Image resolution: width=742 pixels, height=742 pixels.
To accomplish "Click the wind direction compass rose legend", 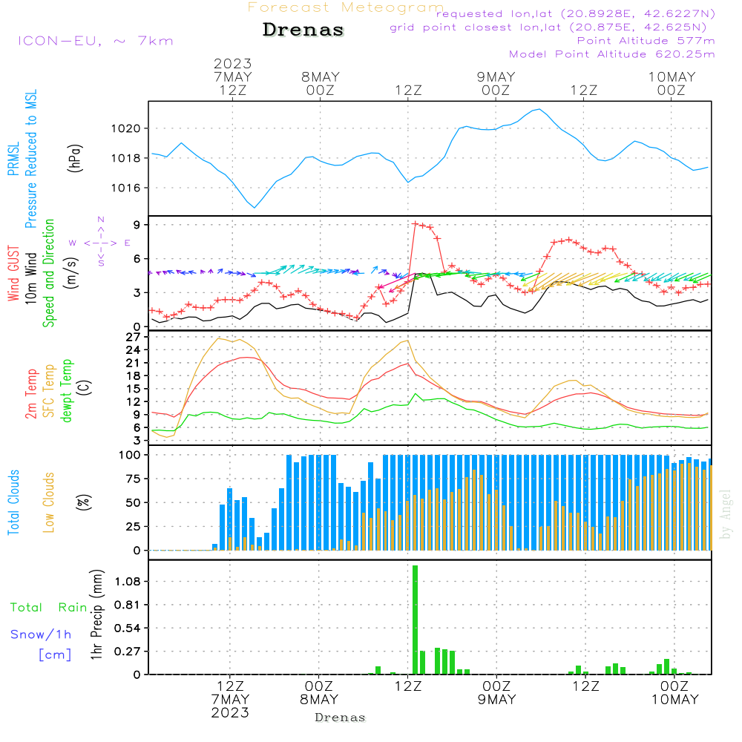I will click(100, 243).
